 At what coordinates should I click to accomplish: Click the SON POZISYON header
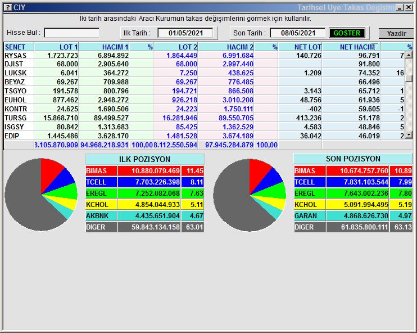pyautogui.click(x=353, y=159)
